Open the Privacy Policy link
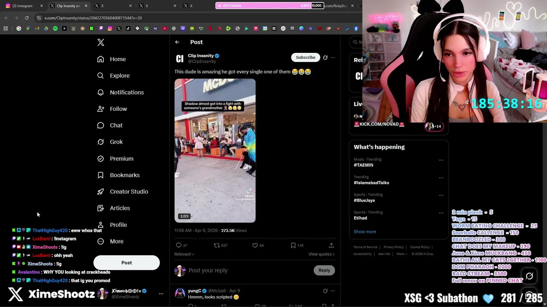Image resolution: width=547 pixels, height=307 pixels. [394, 247]
